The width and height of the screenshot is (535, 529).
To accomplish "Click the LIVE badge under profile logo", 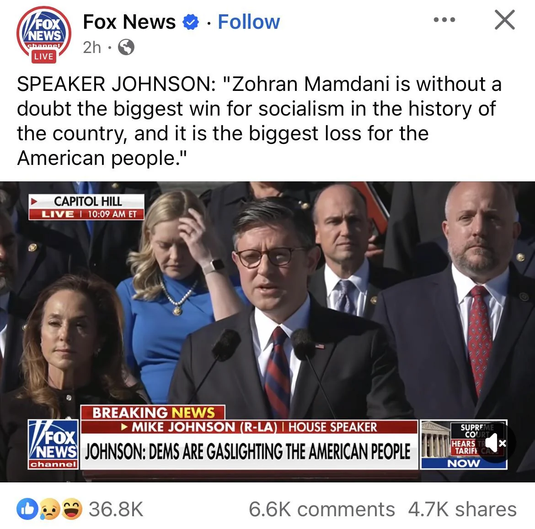I will [x=44, y=56].
